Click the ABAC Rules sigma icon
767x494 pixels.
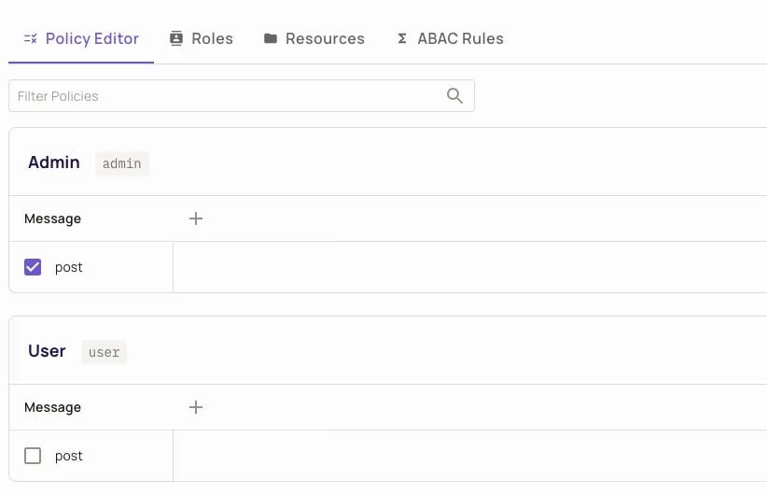[402, 39]
